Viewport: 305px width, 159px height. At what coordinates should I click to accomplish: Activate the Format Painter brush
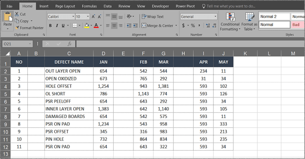(x=17, y=28)
